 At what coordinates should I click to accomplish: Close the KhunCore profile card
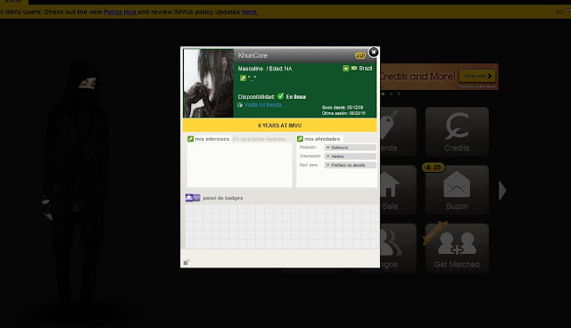point(373,53)
